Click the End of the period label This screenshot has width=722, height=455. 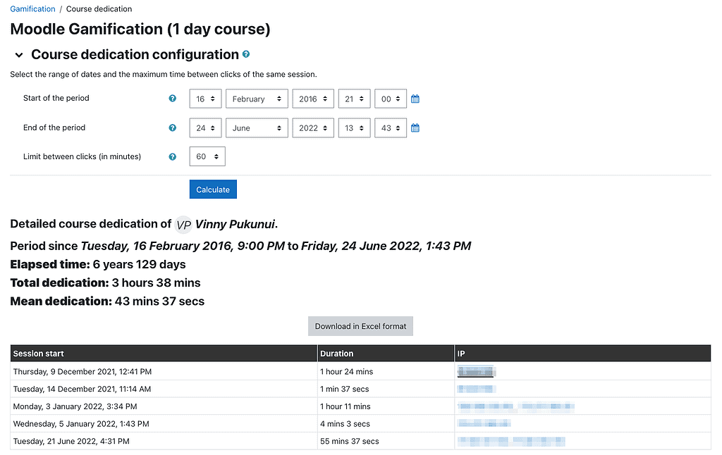[54, 127]
